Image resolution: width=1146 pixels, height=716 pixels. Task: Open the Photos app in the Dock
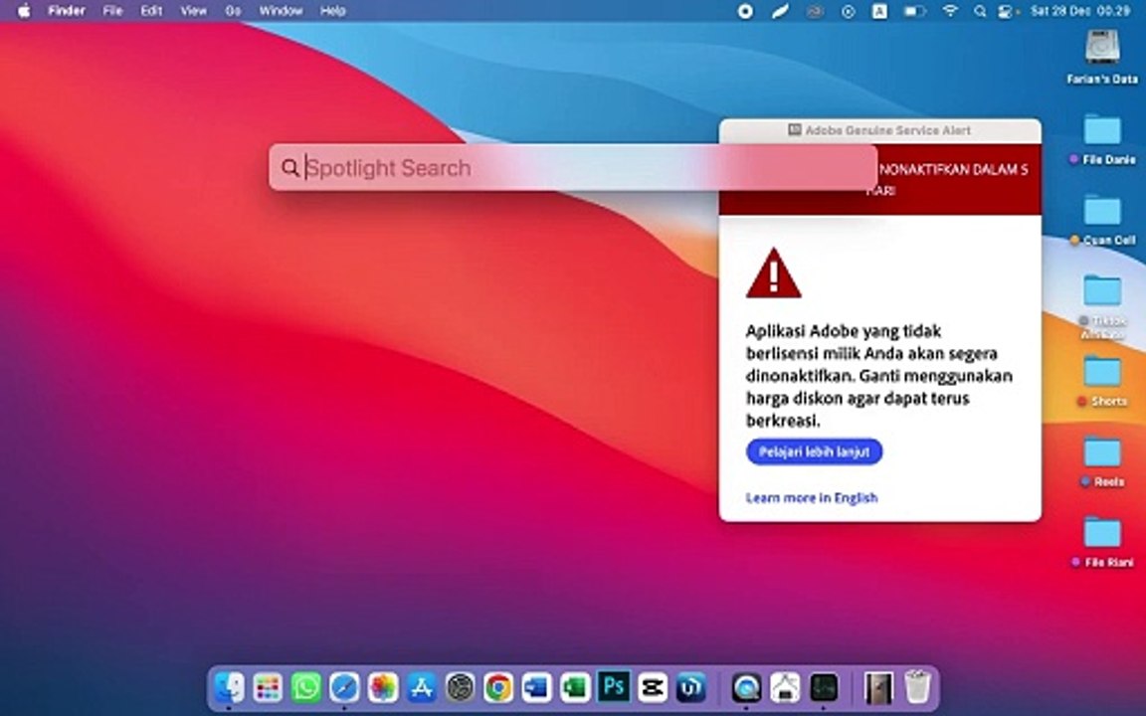383,687
